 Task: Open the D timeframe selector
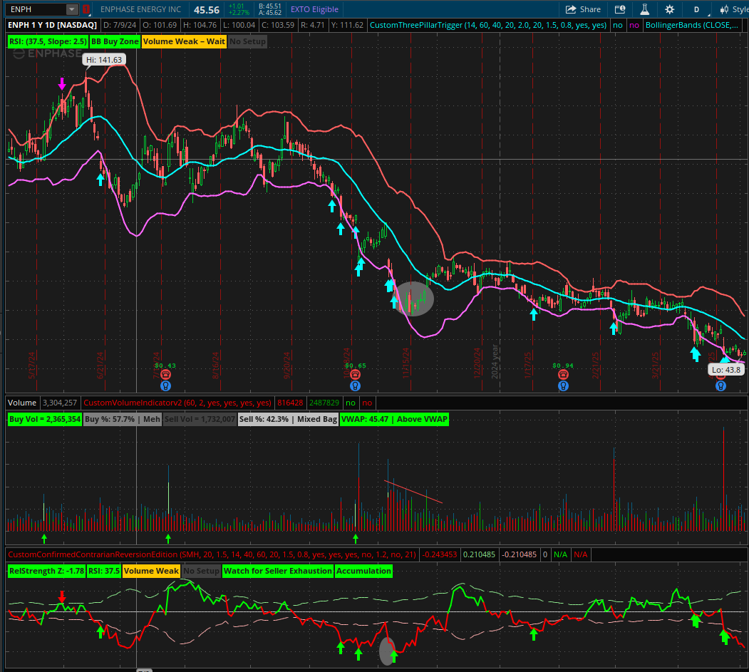tap(696, 9)
